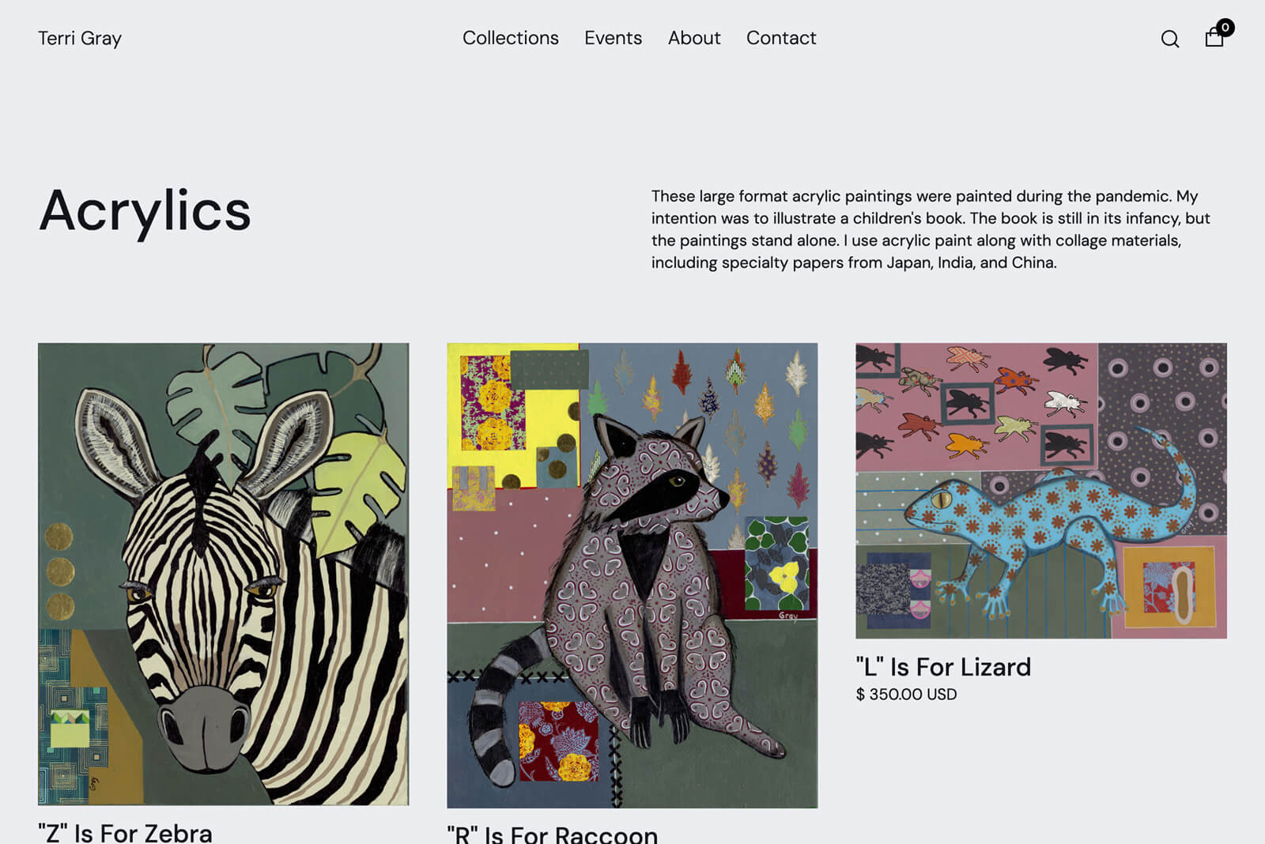This screenshot has height=844, width=1265.
Task: Click the $350.00 USD price text
Action: pos(904,694)
